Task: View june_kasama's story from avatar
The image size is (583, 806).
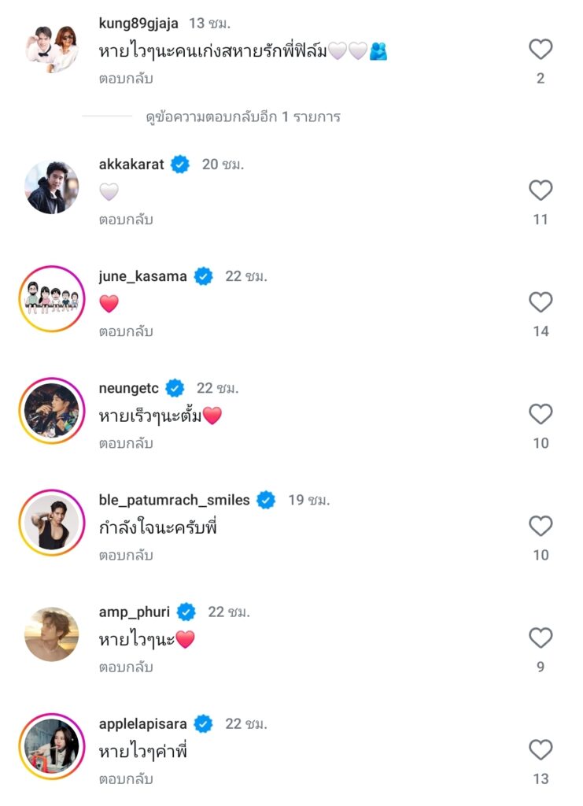Action: (52, 299)
